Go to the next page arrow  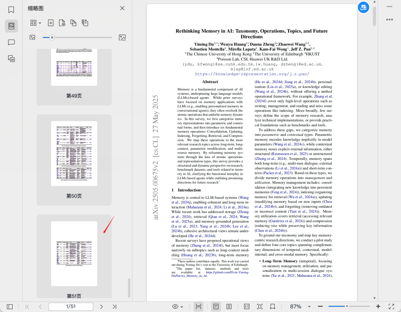(x=101, y=306)
